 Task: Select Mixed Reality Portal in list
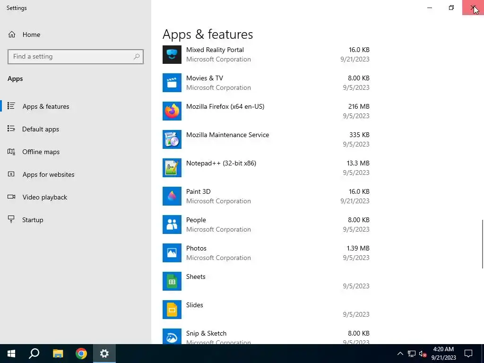pyautogui.click(x=266, y=55)
